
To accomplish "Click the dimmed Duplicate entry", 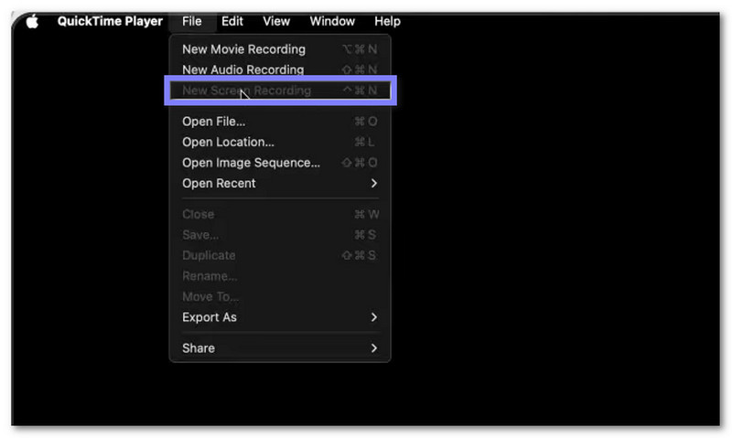I will [x=280, y=255].
